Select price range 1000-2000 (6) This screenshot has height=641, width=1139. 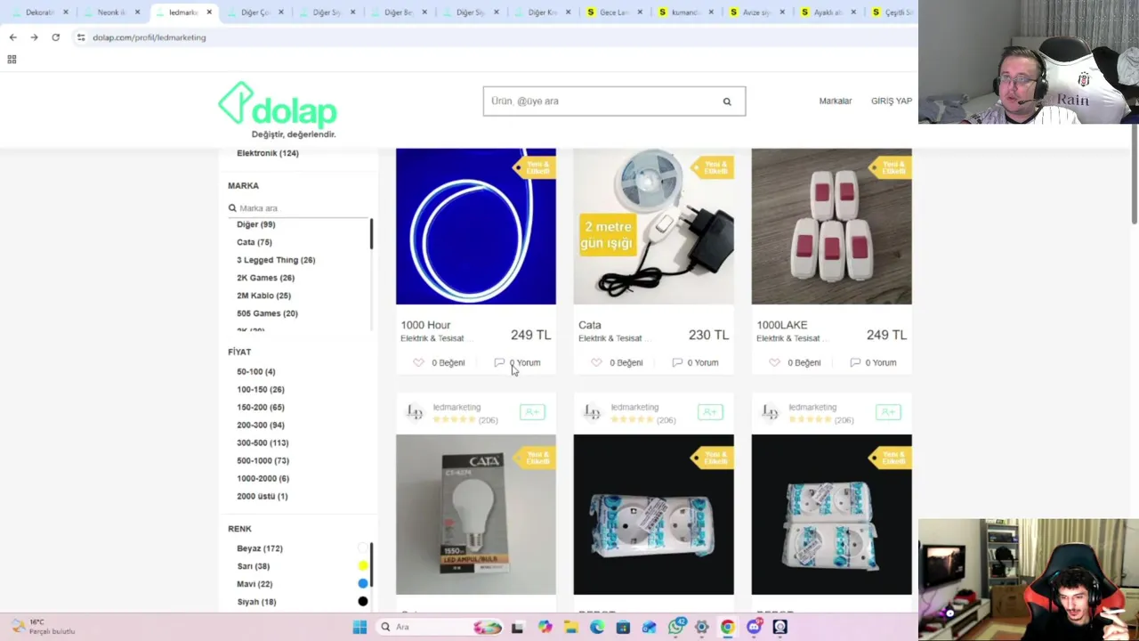(263, 478)
